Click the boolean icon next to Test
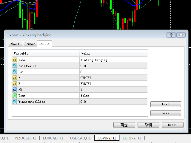Viewport: 191px width, 143px height. point(15,96)
